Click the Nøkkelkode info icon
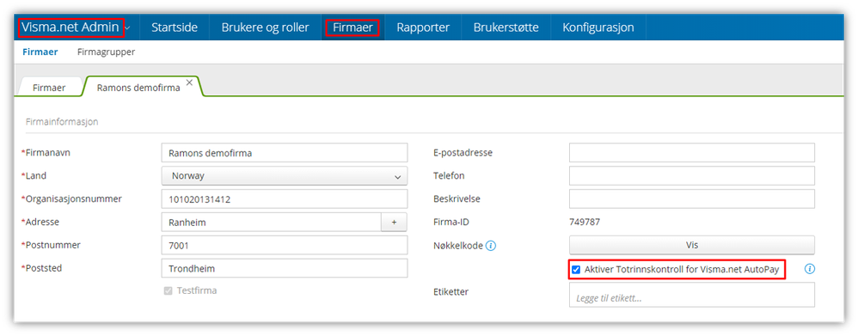Screen dimensions: 858x336 click(491, 246)
